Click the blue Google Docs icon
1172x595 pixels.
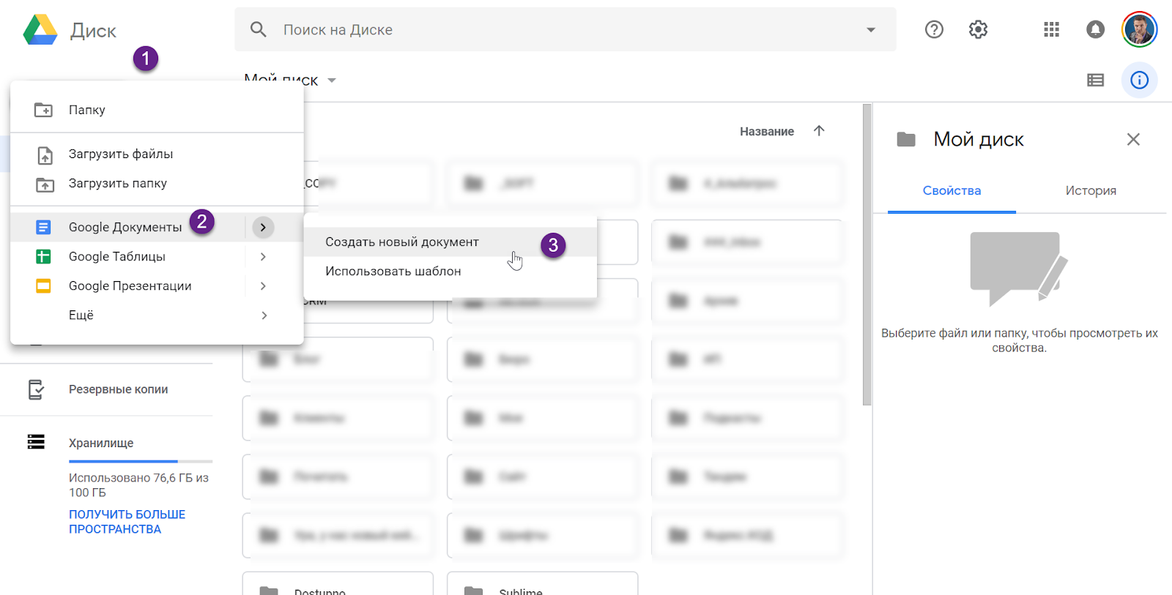pos(44,227)
